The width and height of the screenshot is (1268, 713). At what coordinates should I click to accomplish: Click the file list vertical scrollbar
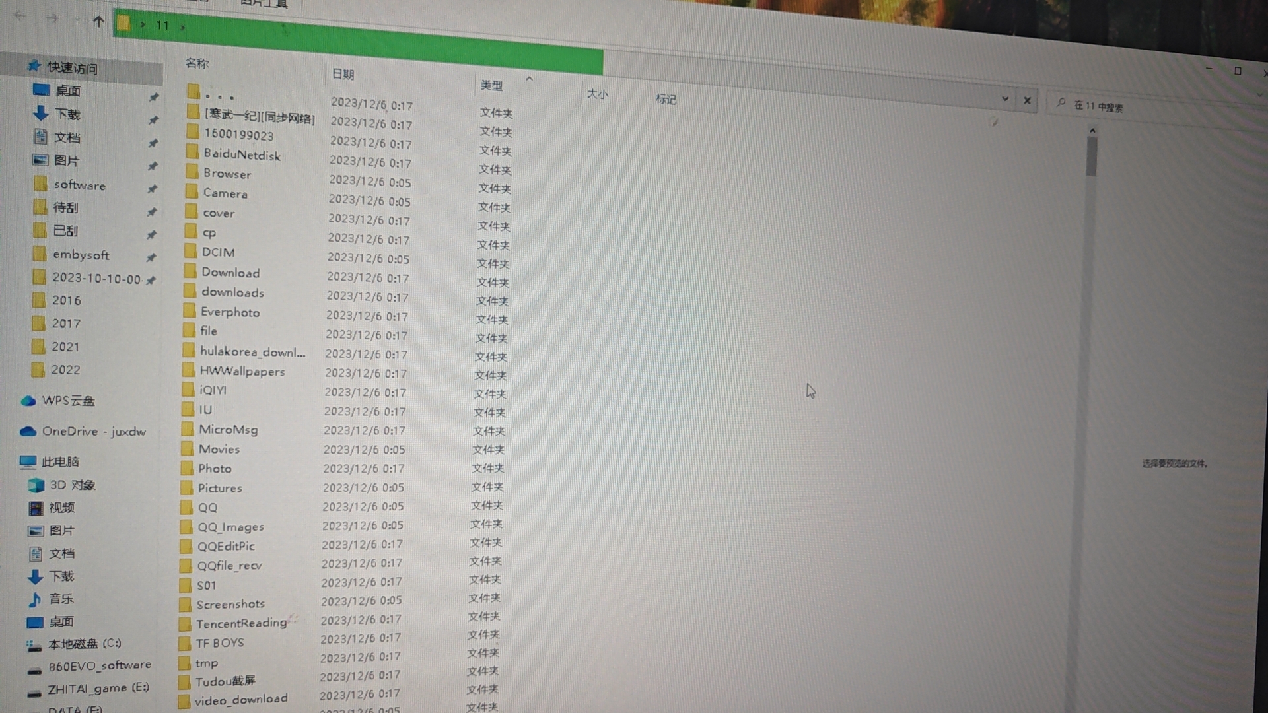click(1091, 157)
